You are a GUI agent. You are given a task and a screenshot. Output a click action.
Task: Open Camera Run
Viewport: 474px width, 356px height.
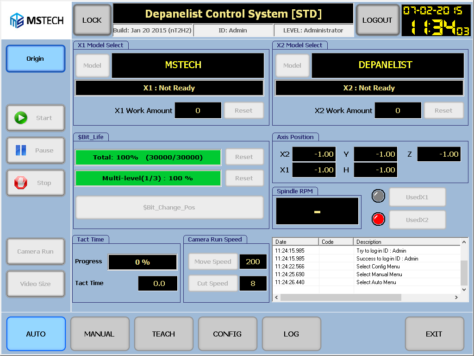point(35,251)
